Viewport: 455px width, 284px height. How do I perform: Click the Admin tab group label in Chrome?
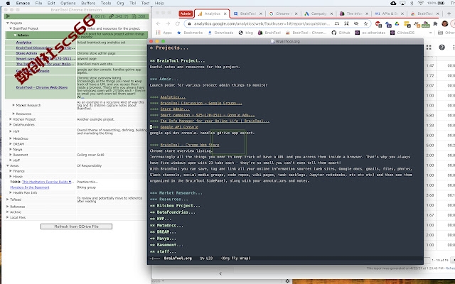[x=186, y=13]
